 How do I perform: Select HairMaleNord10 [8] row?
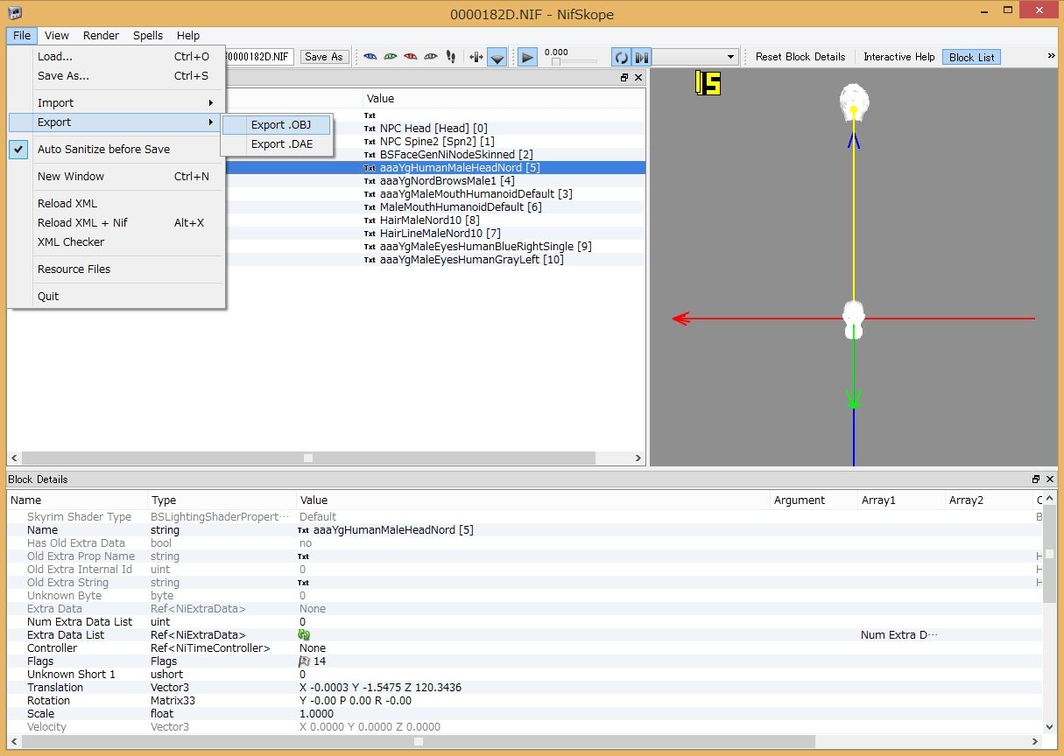(x=429, y=220)
